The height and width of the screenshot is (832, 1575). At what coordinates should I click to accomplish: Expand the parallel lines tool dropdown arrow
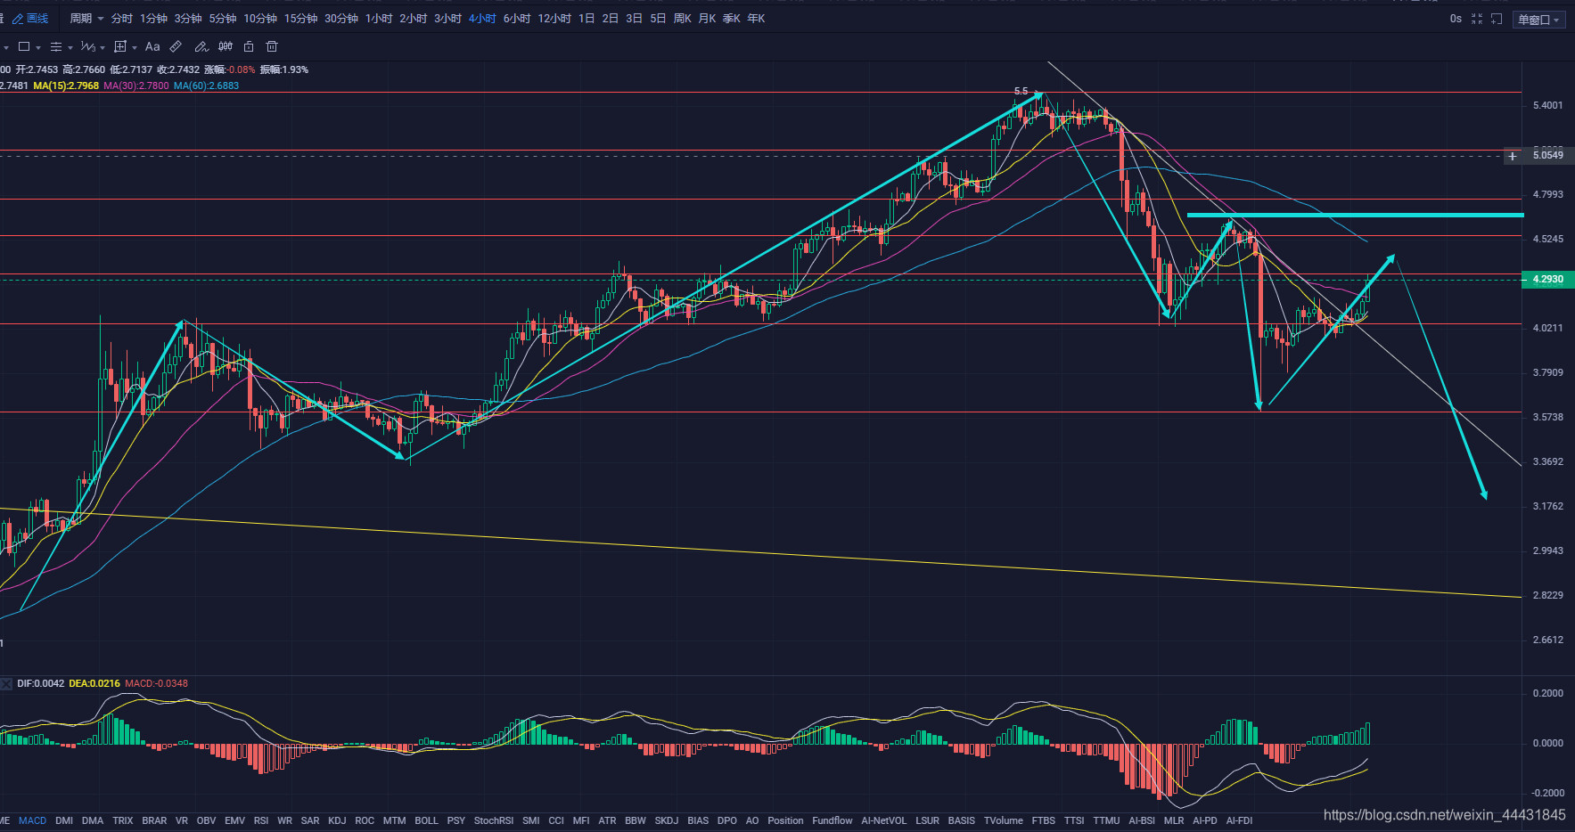[70, 47]
